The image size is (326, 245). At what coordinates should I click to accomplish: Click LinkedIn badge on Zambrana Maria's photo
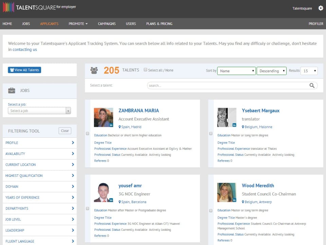pyautogui.click(x=111, y=125)
